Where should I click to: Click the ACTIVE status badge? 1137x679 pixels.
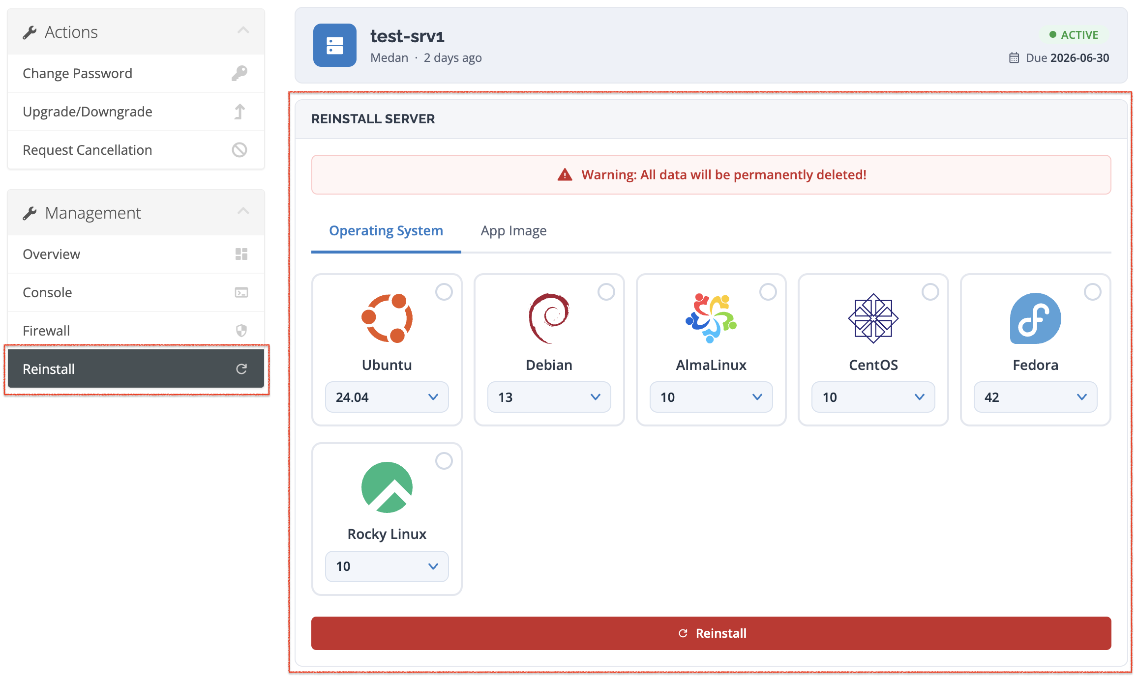click(x=1074, y=35)
